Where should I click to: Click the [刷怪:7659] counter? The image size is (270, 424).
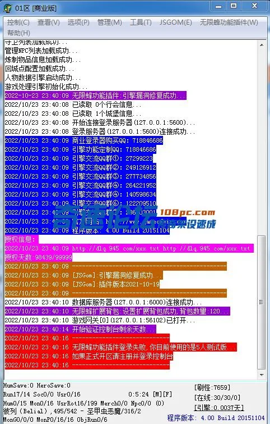[x=212, y=387]
